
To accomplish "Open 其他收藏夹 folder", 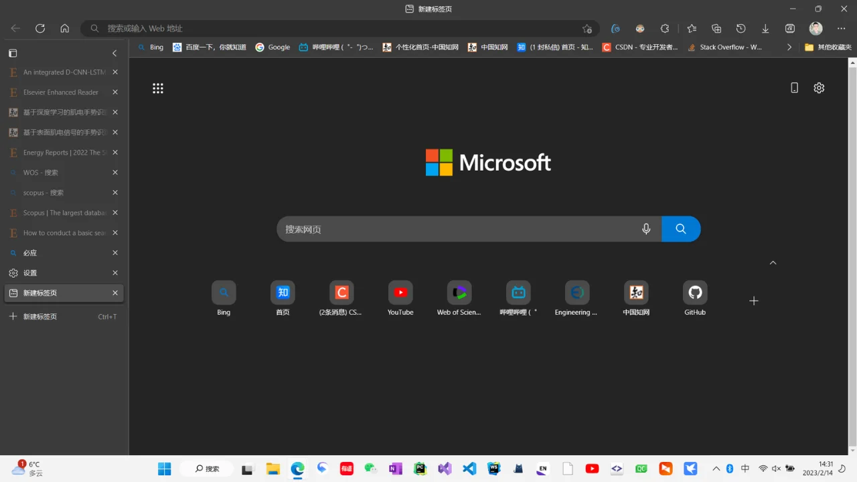I will (x=828, y=48).
